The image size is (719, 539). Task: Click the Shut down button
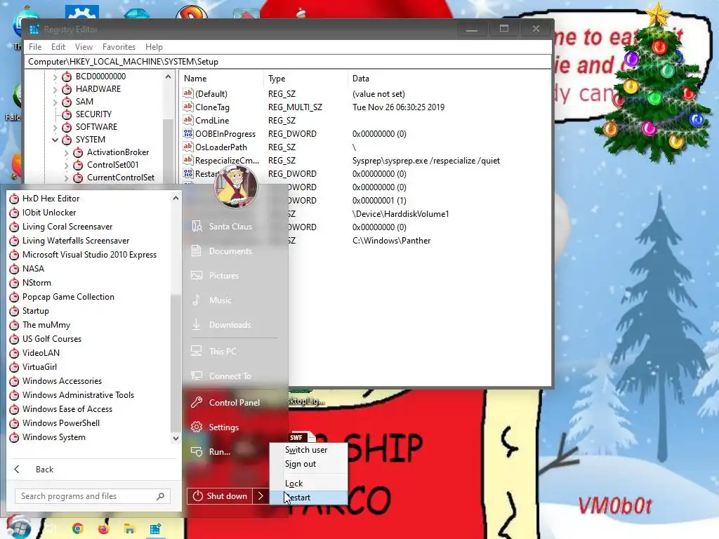pos(220,496)
